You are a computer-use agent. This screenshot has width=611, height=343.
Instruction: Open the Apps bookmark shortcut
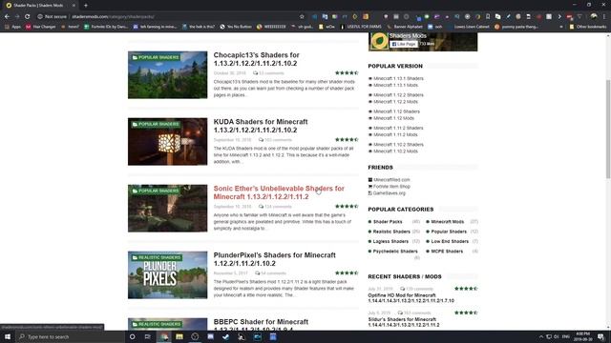pos(12,27)
